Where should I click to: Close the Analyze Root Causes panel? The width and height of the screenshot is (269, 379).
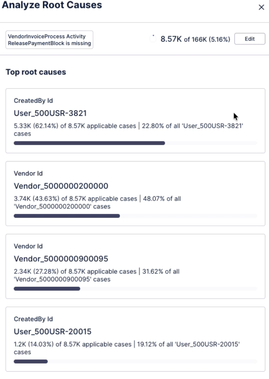point(261,7)
